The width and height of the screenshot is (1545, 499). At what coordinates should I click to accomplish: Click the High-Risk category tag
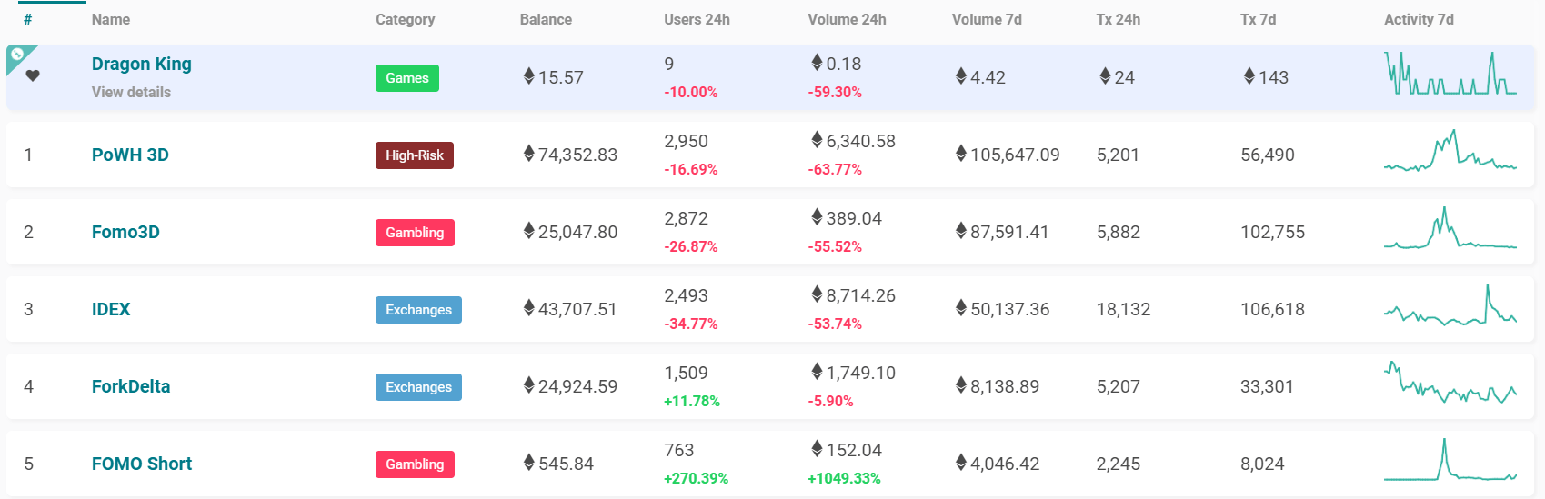tap(415, 155)
